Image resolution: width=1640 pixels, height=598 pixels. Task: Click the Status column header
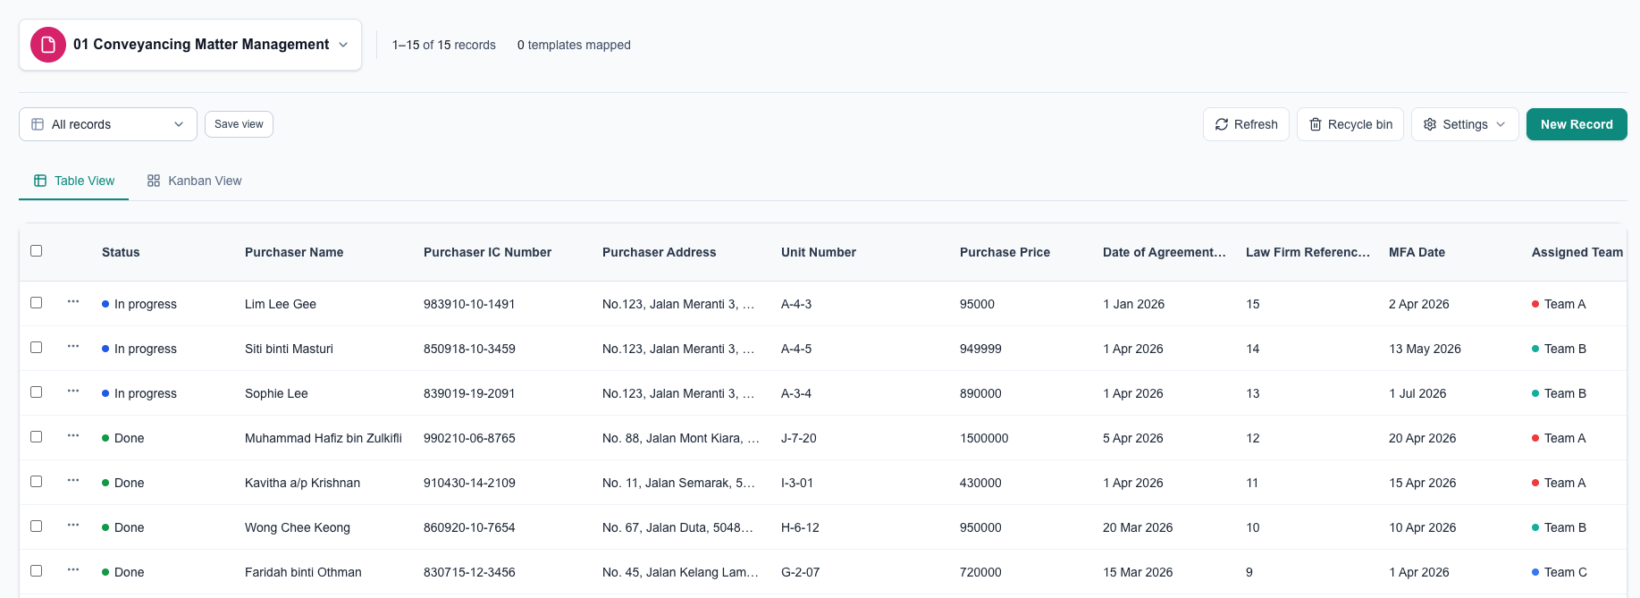coord(121,252)
